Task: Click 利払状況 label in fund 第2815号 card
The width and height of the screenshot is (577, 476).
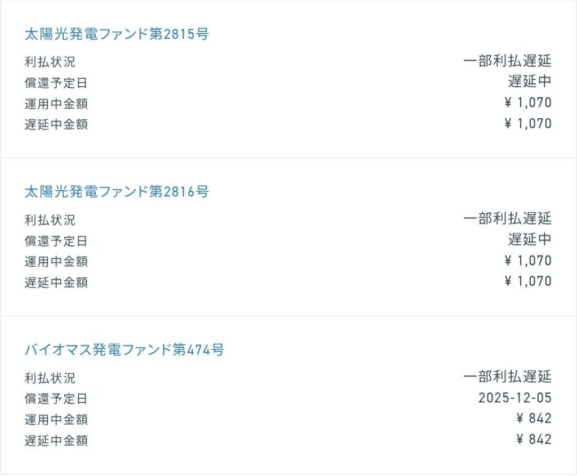Action: coord(50,62)
